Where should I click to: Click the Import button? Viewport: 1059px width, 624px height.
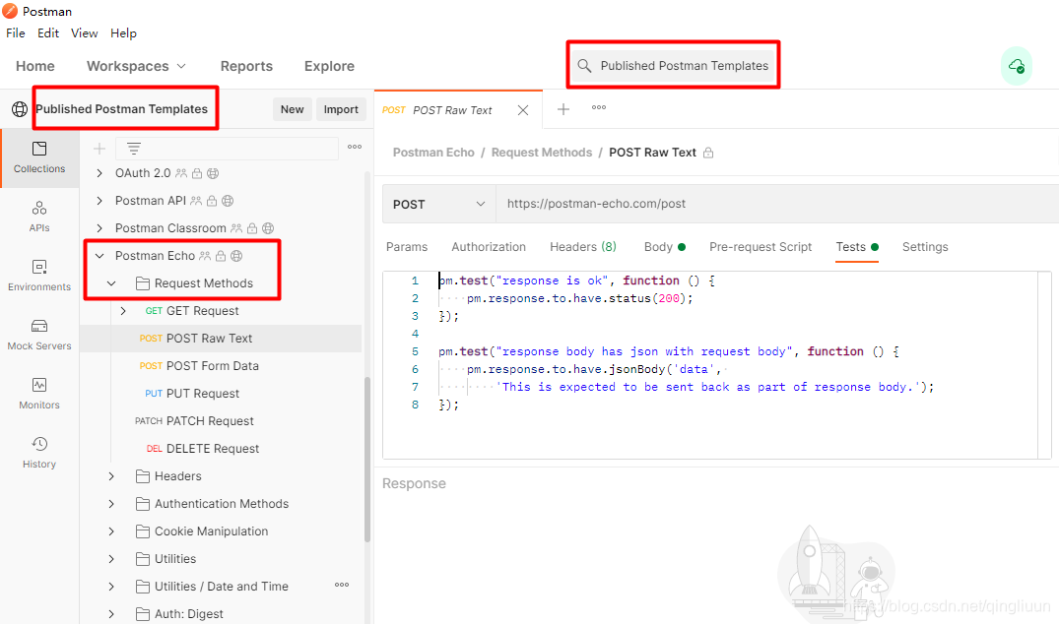tap(341, 109)
